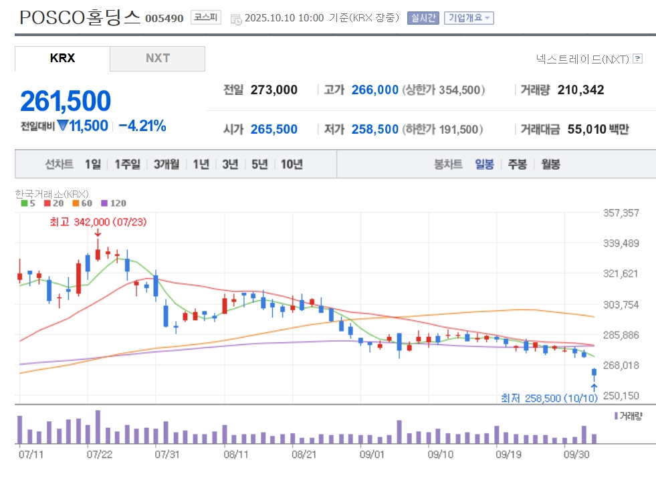Screen dimensions: 656x478
Task: Show the 10년 line chart
Action: [x=292, y=164]
